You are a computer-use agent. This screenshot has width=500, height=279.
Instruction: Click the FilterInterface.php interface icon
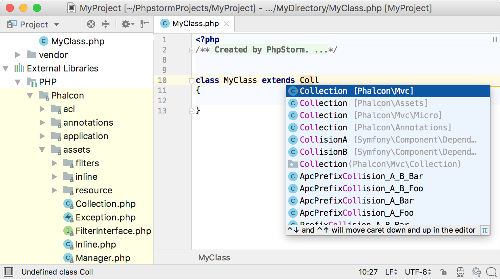pyautogui.click(x=68, y=231)
